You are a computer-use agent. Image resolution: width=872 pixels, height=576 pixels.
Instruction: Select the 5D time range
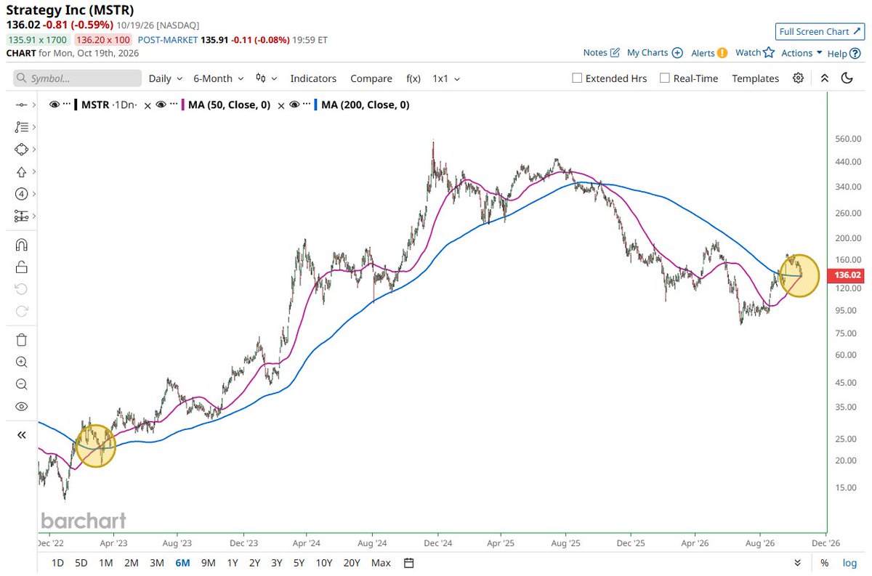(81, 563)
